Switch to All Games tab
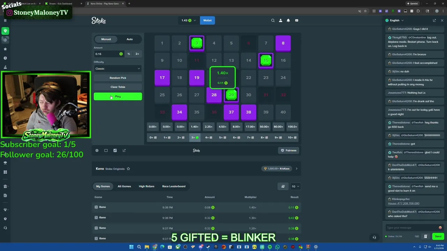The height and width of the screenshot is (251, 447). pyautogui.click(x=124, y=187)
